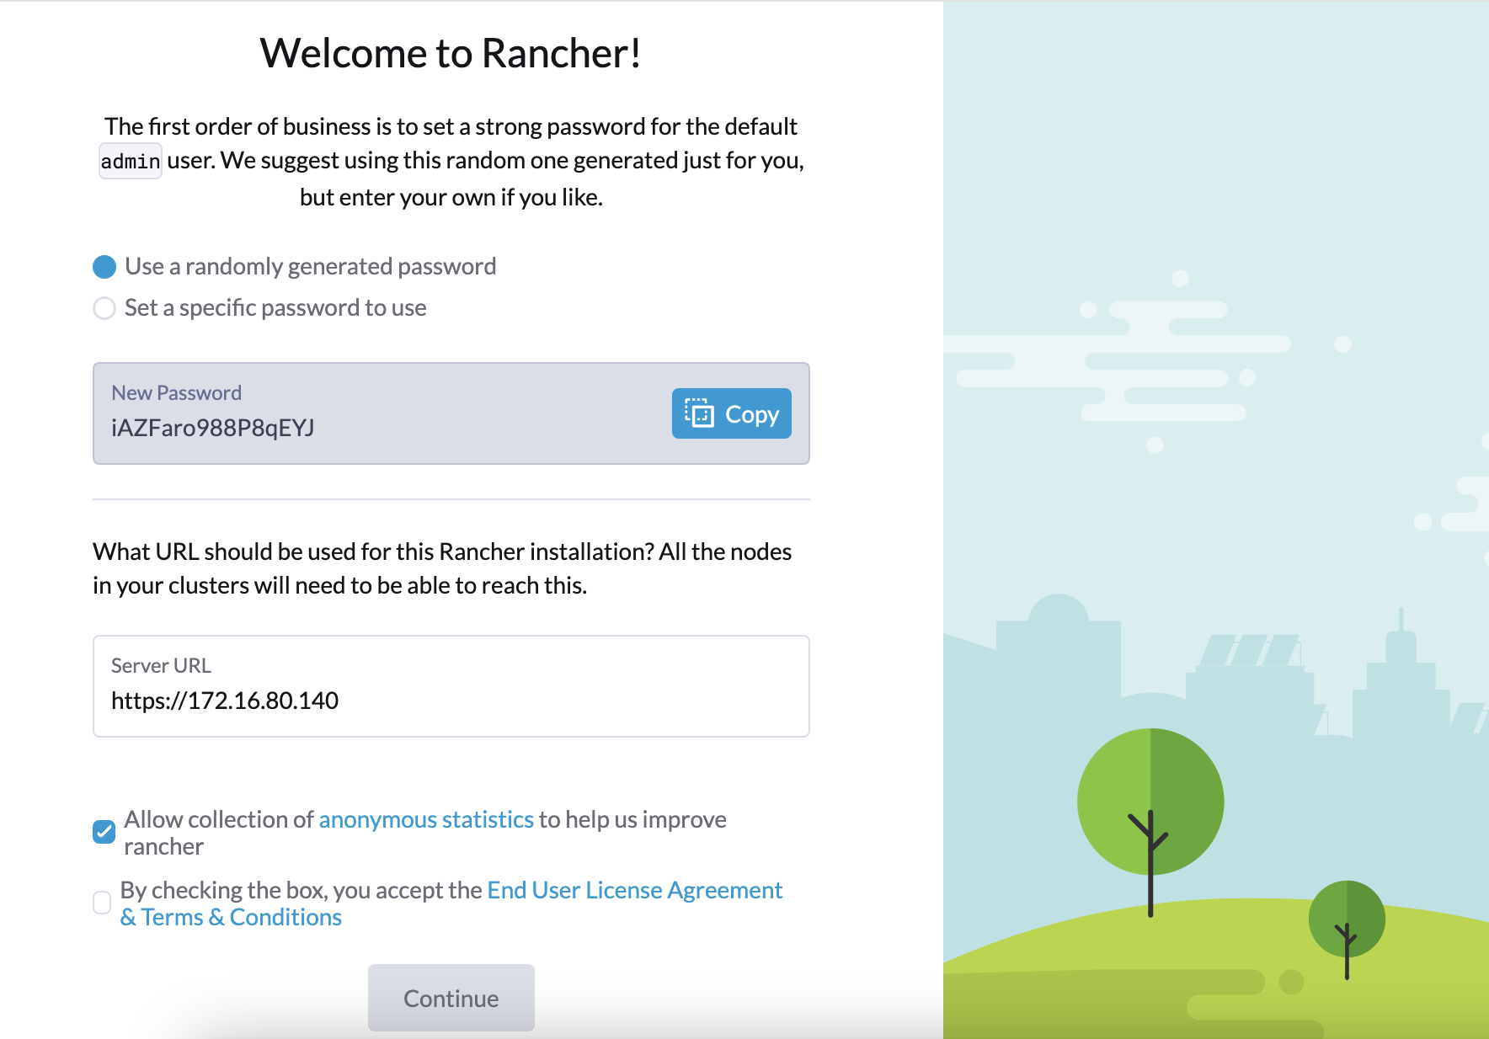
Task: Select 'Set a specific password to use' radio
Action: click(104, 308)
